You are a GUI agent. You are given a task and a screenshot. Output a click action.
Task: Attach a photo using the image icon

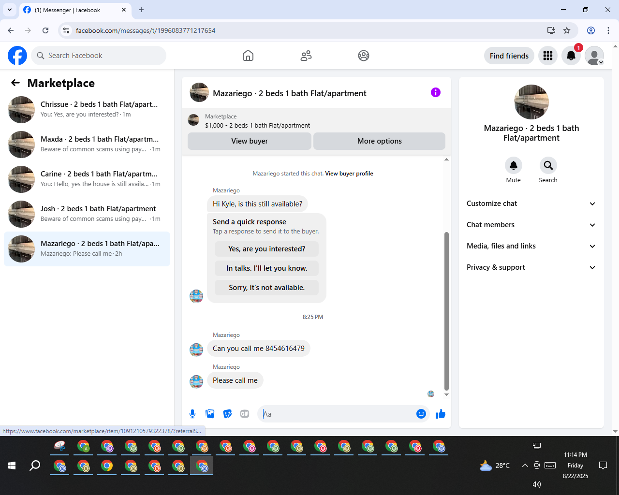(210, 414)
